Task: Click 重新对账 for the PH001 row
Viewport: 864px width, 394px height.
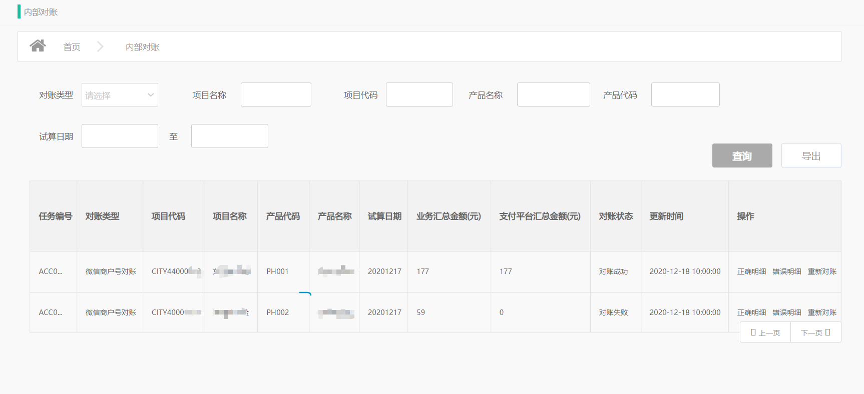Action: click(822, 271)
